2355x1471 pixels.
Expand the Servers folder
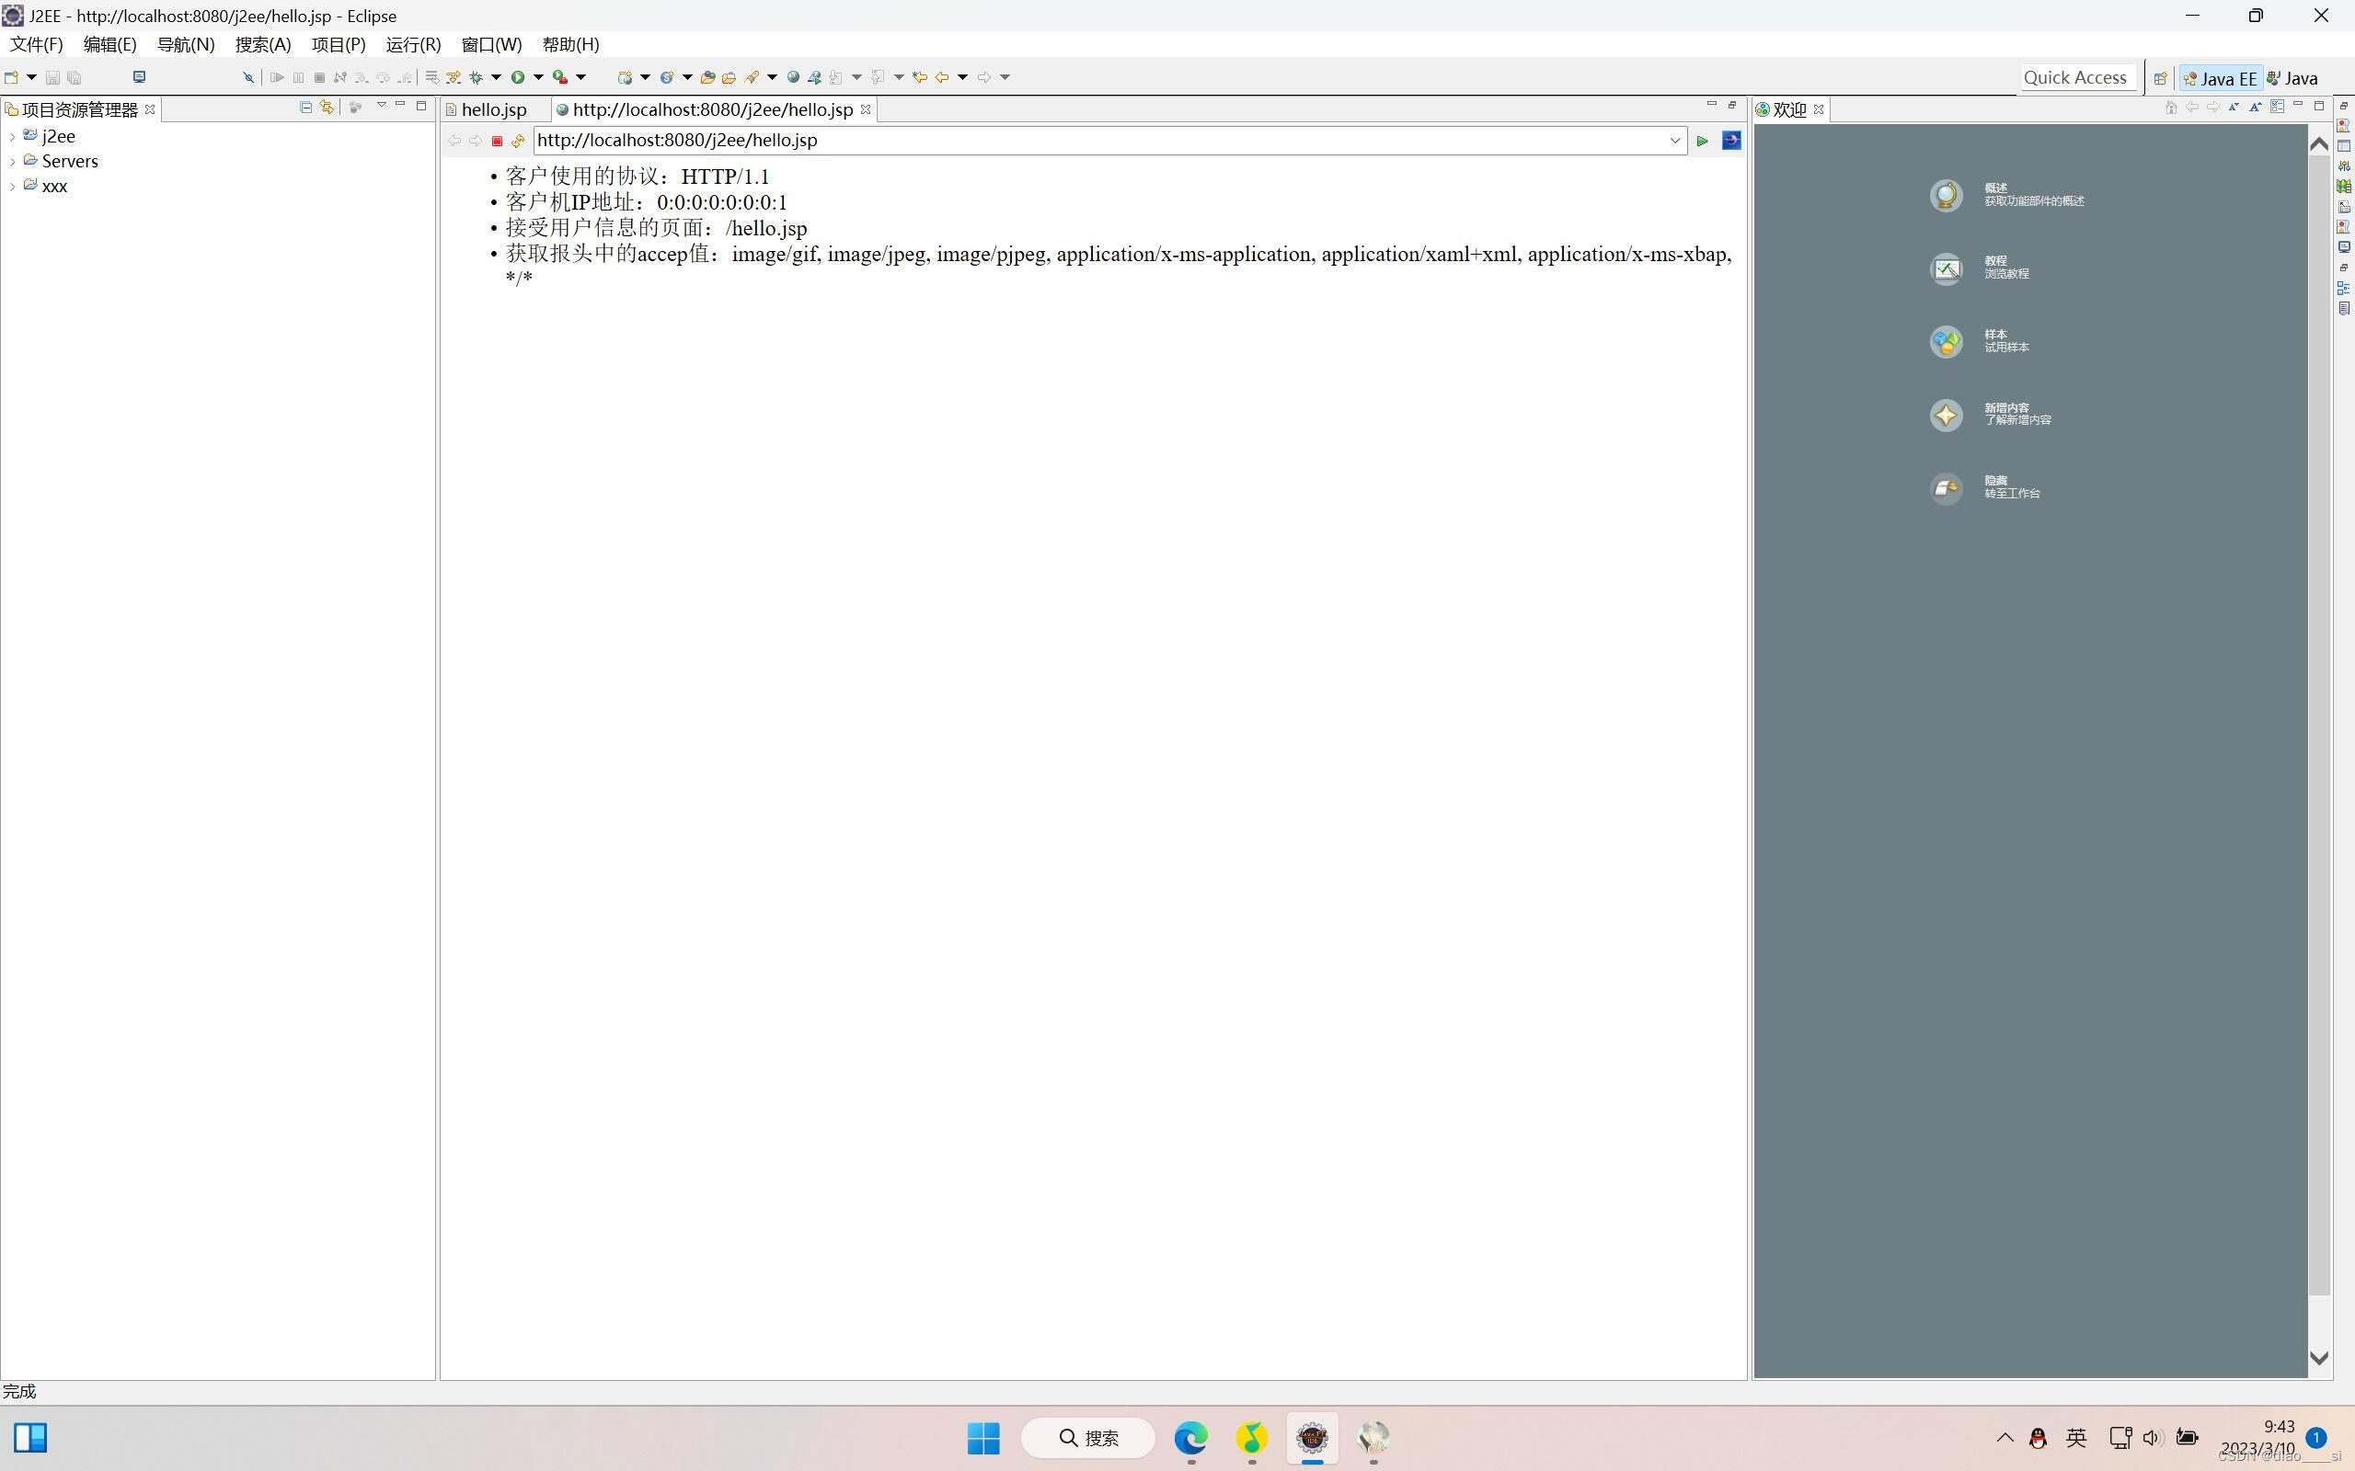click(x=12, y=162)
